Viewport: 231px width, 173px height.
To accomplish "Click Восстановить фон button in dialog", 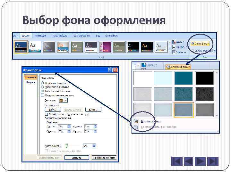I will (x=49, y=158).
